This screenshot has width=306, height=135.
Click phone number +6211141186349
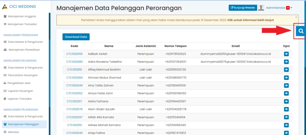(175, 125)
